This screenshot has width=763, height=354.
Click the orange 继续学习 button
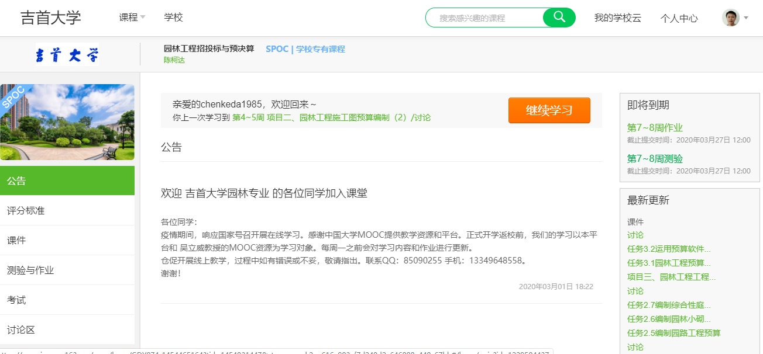pyautogui.click(x=549, y=110)
